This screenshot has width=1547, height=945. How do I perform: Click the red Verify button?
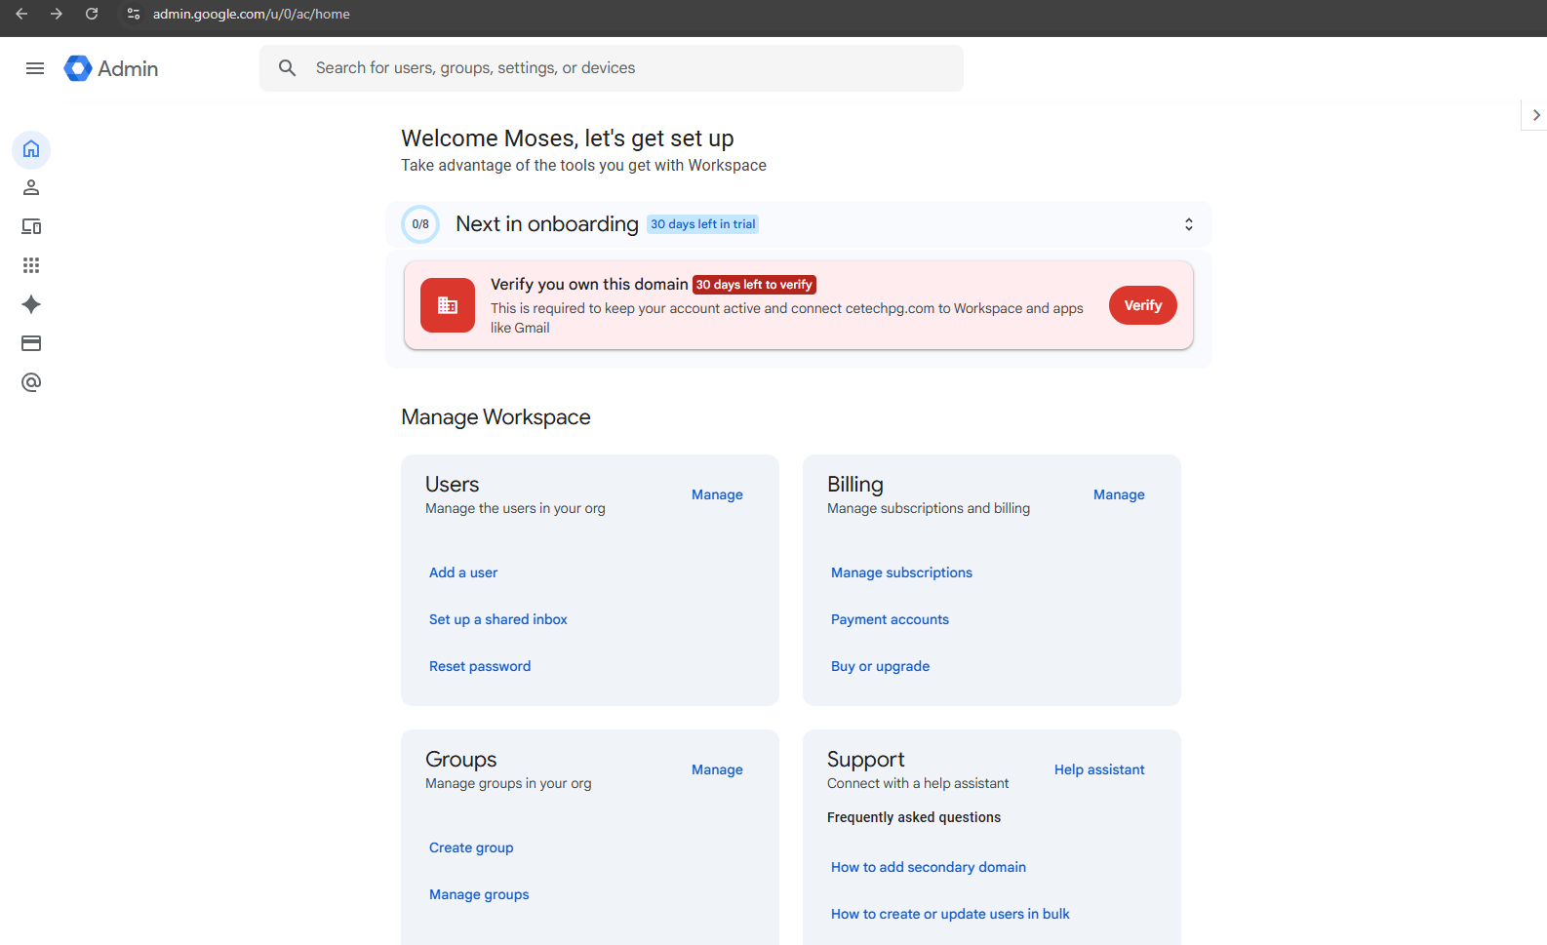point(1142,305)
